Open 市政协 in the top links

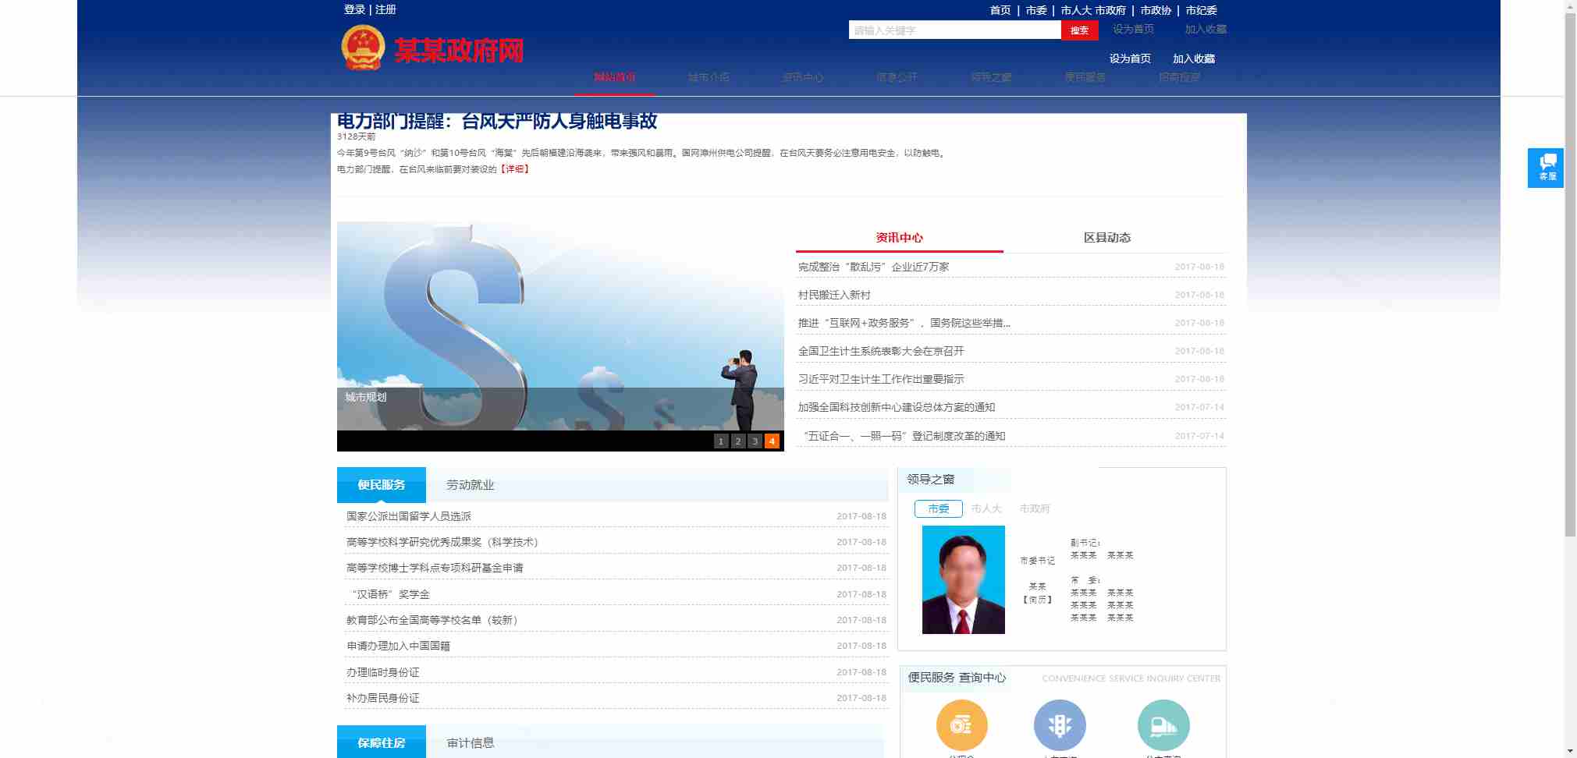(x=1156, y=10)
